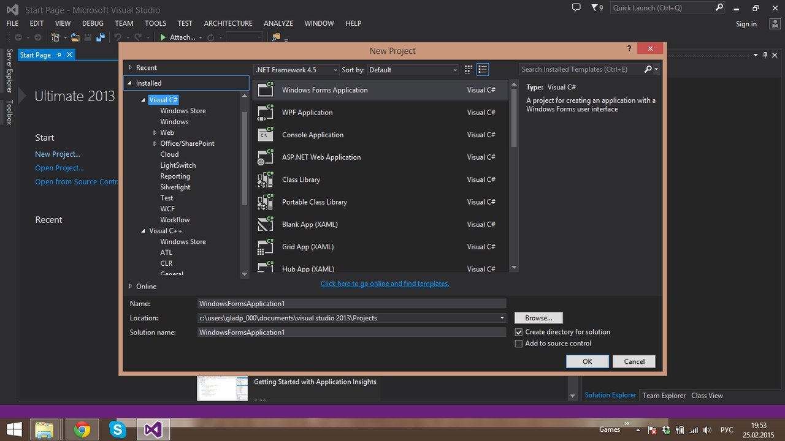Viewport: 785px width, 441px height.
Task: Click the Console Application template icon
Action: pyautogui.click(x=266, y=135)
